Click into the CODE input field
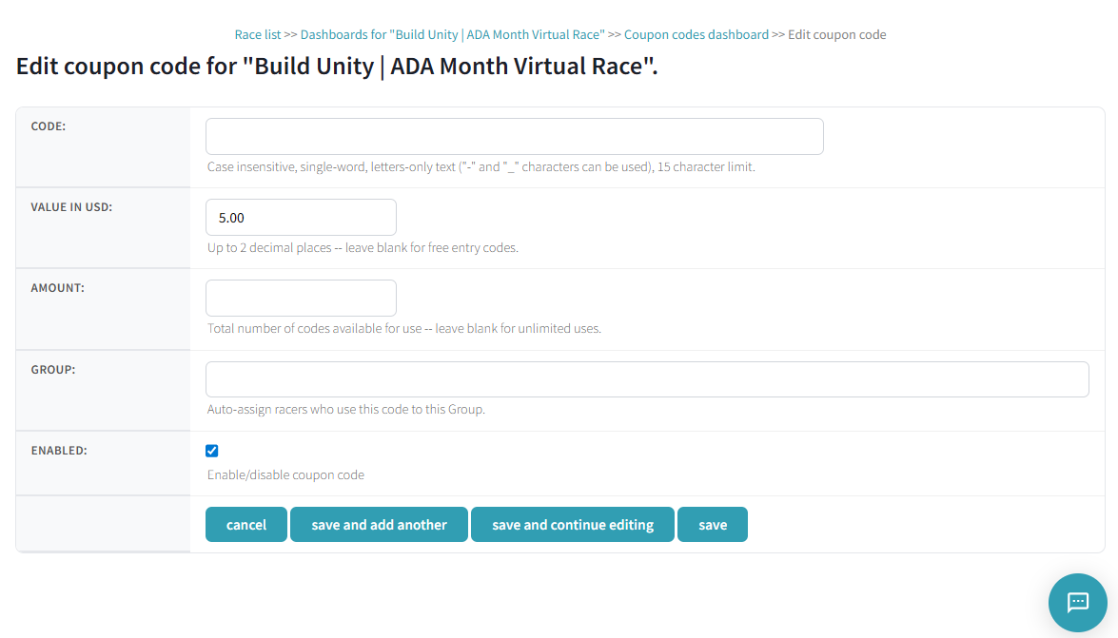Image resolution: width=1118 pixels, height=638 pixels. click(x=514, y=136)
